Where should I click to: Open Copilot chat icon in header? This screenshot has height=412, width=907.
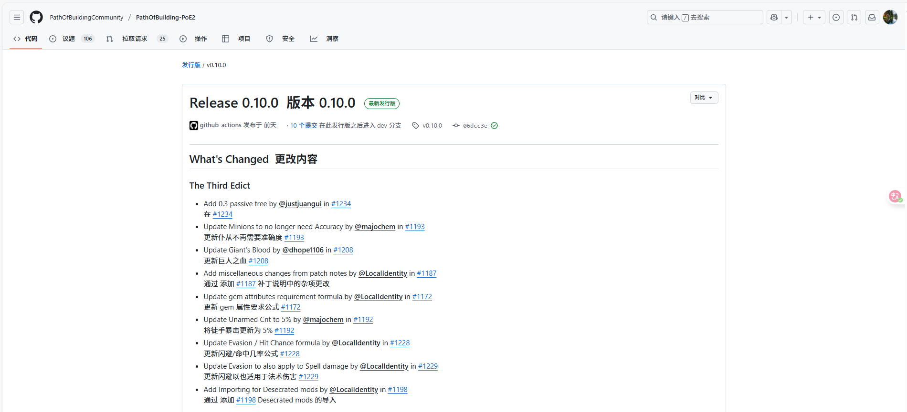774,18
